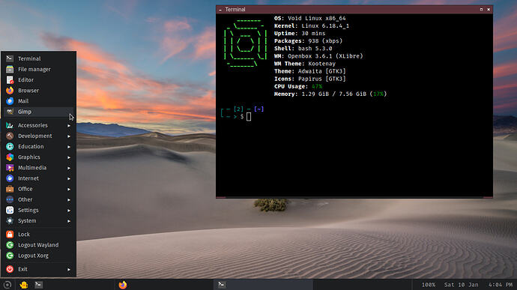Click the Shell: bash 5.3.0 line
Screen dimensions: 517x290
(x=303, y=49)
